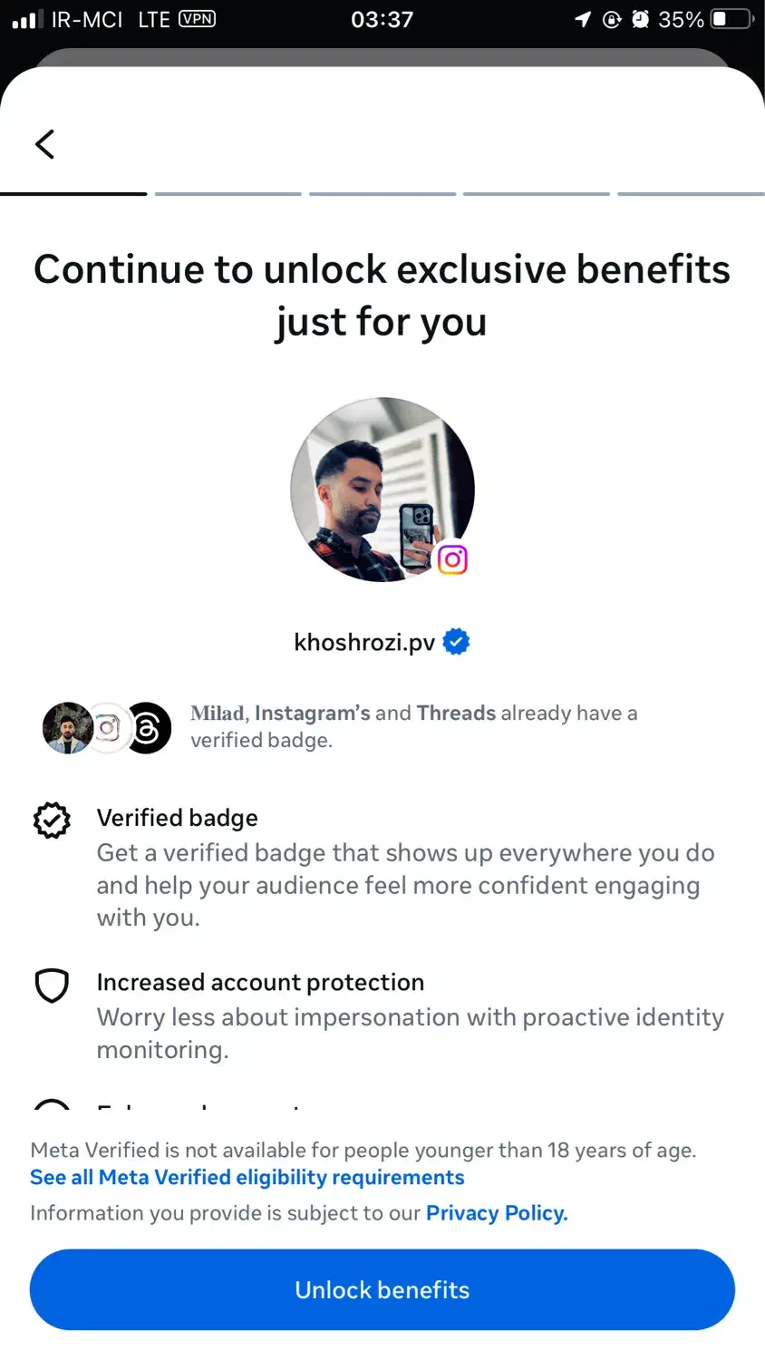Open the Privacy Policy link

pos(497,1213)
